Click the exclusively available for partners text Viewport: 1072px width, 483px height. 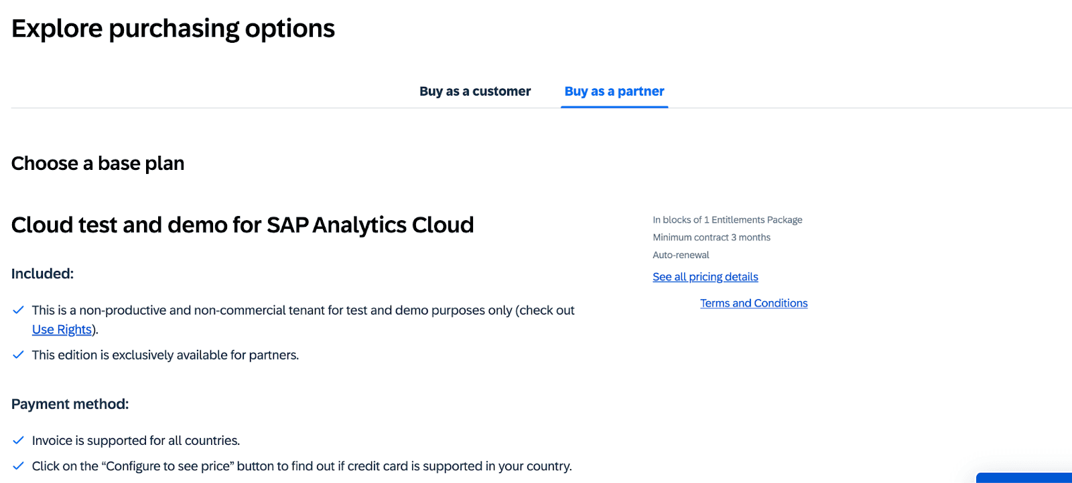pos(165,355)
